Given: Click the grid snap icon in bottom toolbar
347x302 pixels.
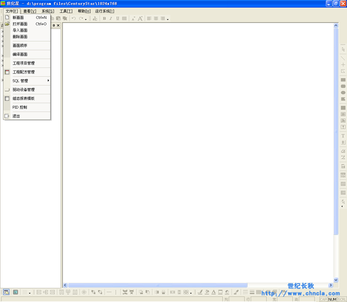Looking at the screenshot, I should (25, 292).
